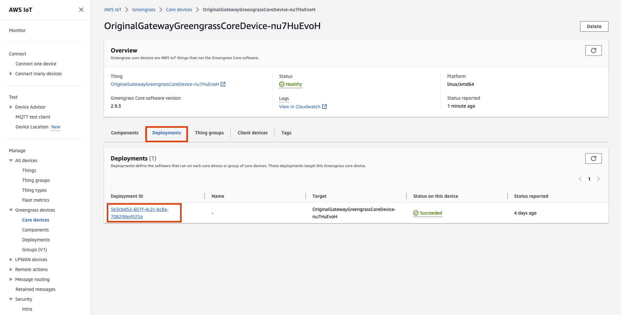Open the Thing groups tab

pos(209,133)
